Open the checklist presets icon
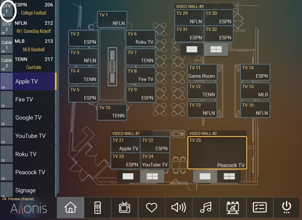The width and height of the screenshot is (302, 220). 260,208
